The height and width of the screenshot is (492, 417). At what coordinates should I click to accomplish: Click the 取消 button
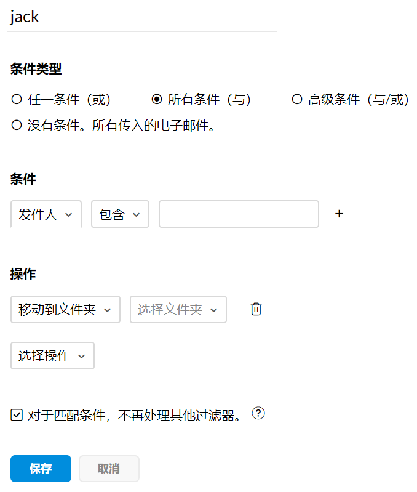109,469
